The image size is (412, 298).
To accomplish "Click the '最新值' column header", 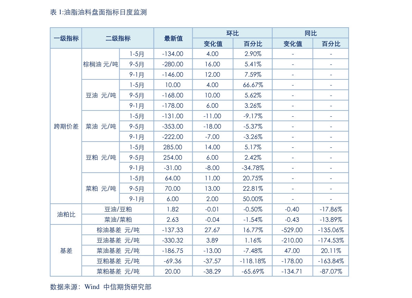I will coord(173,38).
